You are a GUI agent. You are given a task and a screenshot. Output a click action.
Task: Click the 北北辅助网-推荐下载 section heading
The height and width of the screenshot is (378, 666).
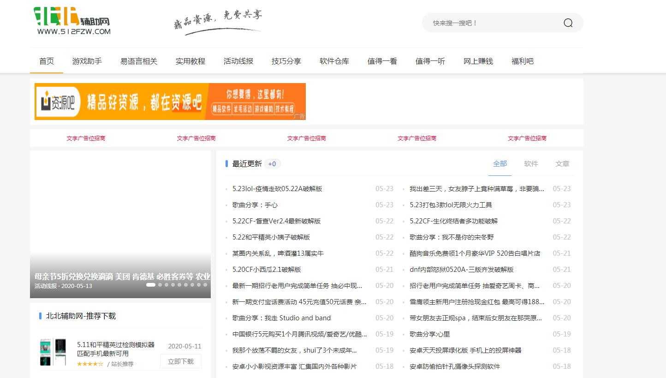tap(81, 316)
